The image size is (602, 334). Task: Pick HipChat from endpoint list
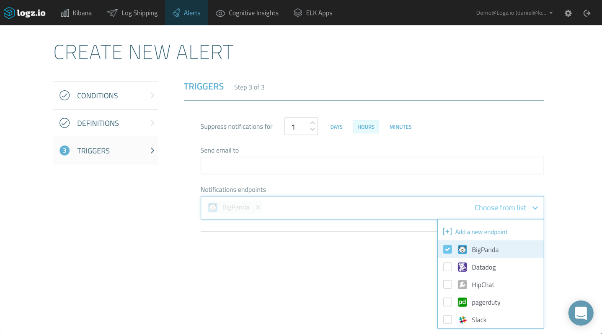coord(491,285)
